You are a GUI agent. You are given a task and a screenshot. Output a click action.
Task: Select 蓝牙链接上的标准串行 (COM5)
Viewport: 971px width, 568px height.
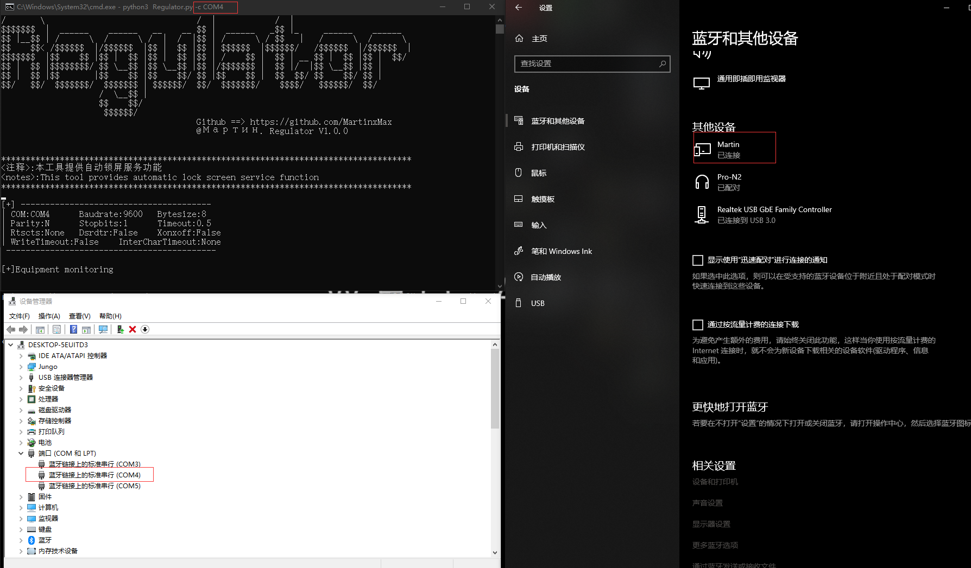[94, 486]
